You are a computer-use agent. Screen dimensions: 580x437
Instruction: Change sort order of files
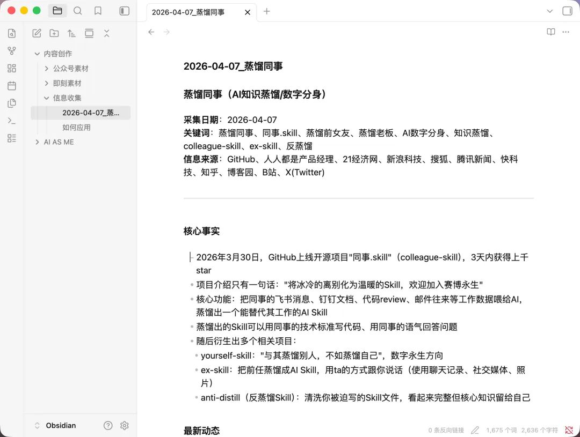(71, 33)
